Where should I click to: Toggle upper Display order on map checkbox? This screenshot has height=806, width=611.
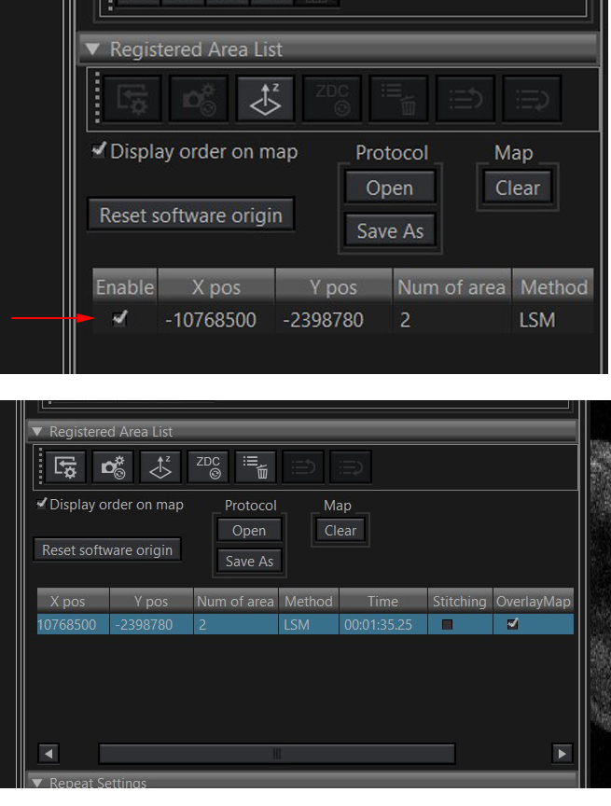tap(98, 150)
